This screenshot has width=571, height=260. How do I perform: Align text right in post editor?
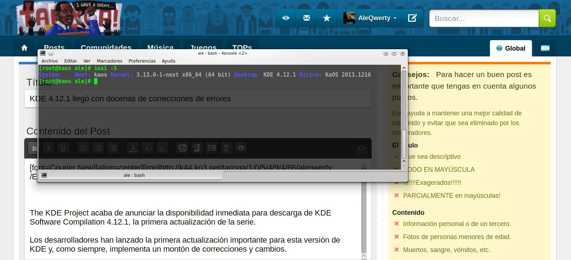point(113,148)
